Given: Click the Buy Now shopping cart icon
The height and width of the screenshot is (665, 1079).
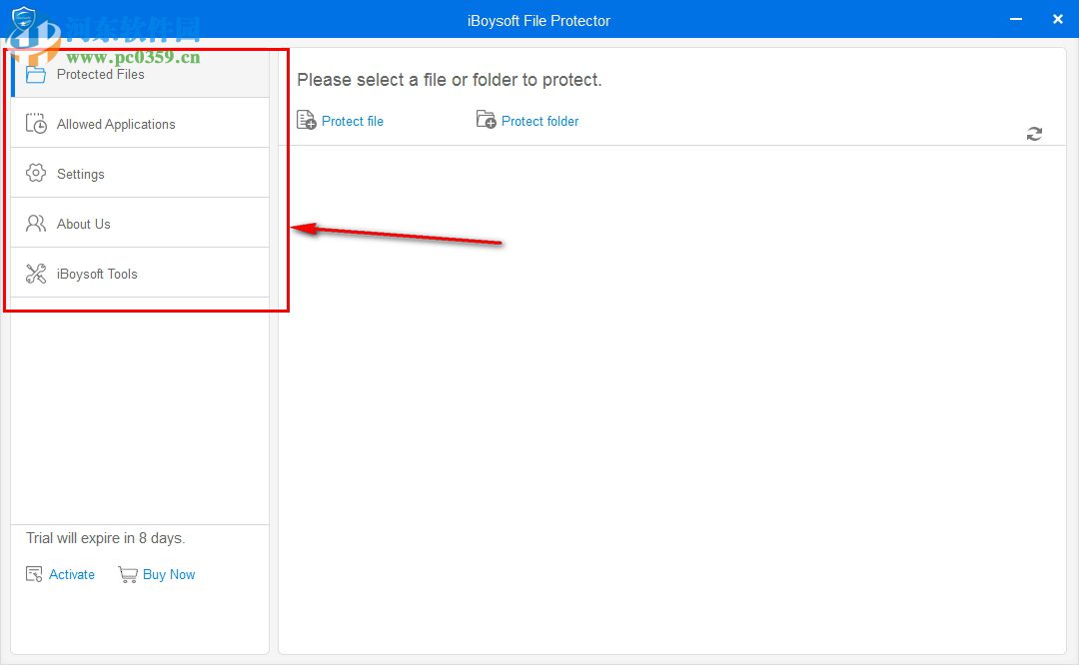Looking at the screenshot, I should click(128, 574).
